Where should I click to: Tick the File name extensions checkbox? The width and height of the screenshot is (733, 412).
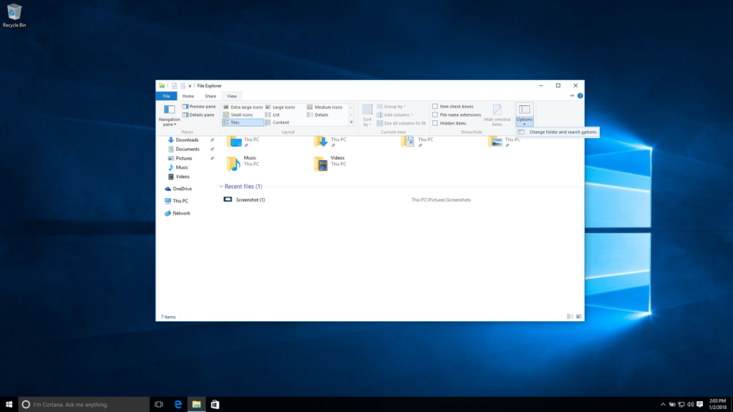(x=435, y=114)
